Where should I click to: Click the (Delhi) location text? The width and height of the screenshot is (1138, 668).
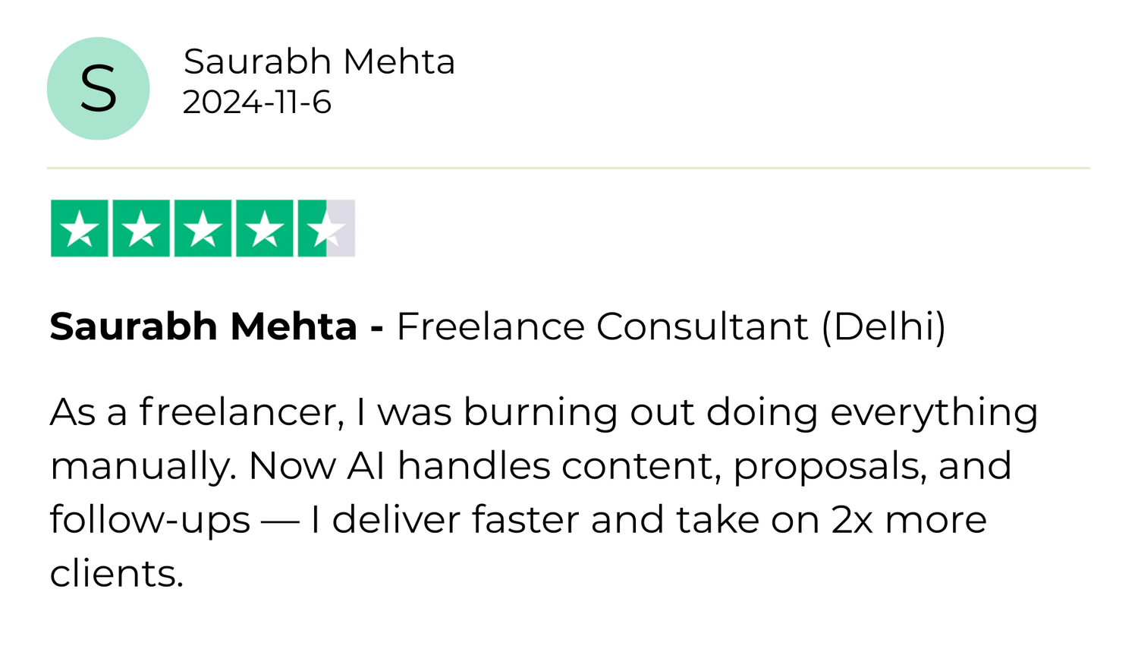(x=884, y=326)
